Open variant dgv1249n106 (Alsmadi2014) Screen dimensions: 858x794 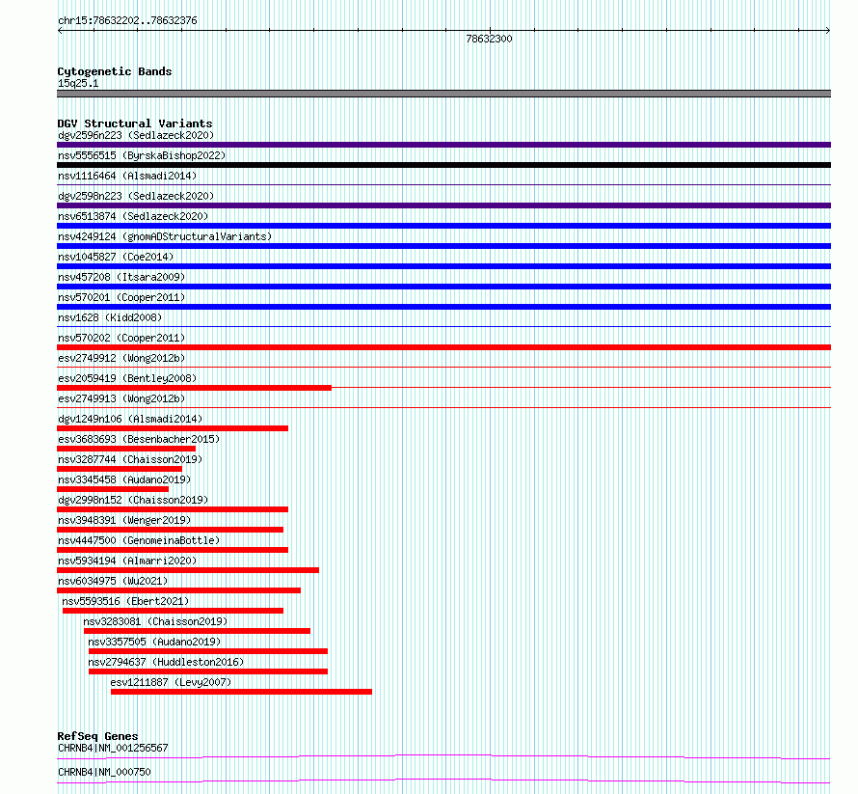(x=130, y=419)
